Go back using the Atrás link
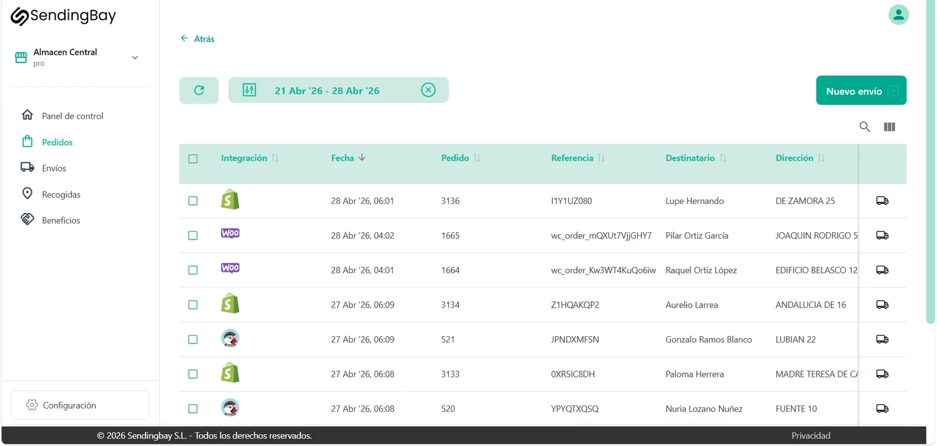This screenshot has width=937, height=446. pos(197,39)
